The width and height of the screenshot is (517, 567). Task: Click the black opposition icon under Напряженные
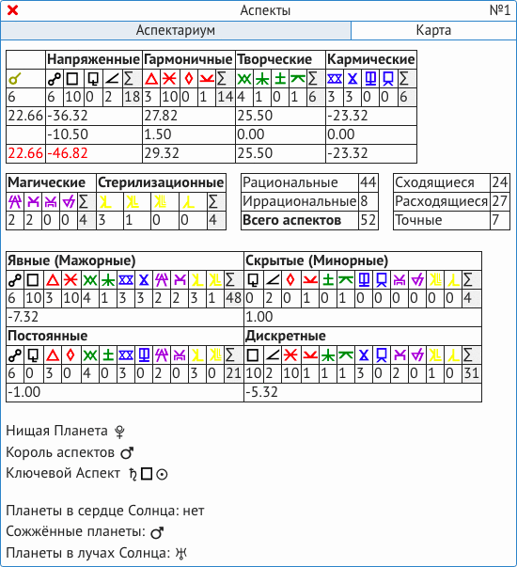[x=55, y=78]
